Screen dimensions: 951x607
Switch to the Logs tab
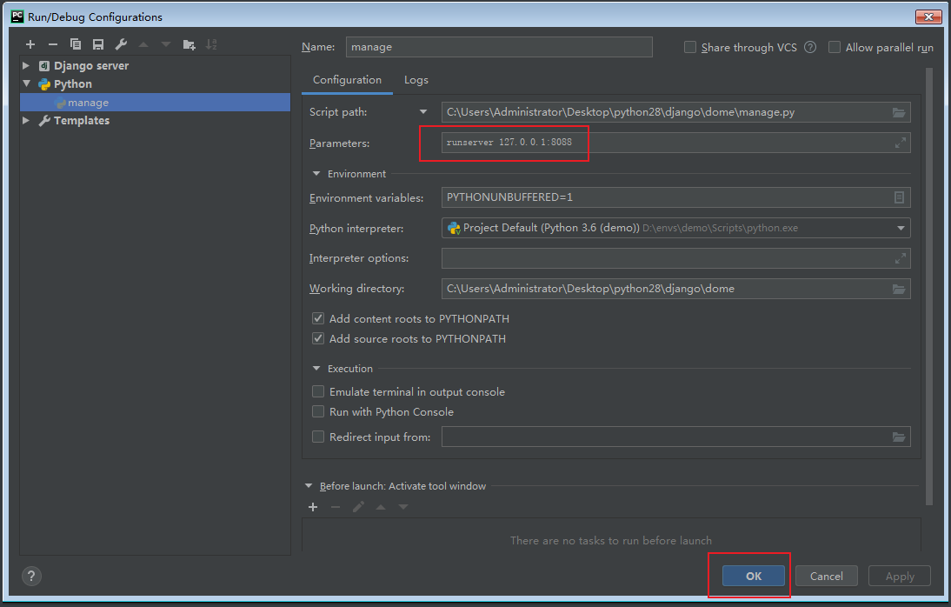pyautogui.click(x=416, y=80)
